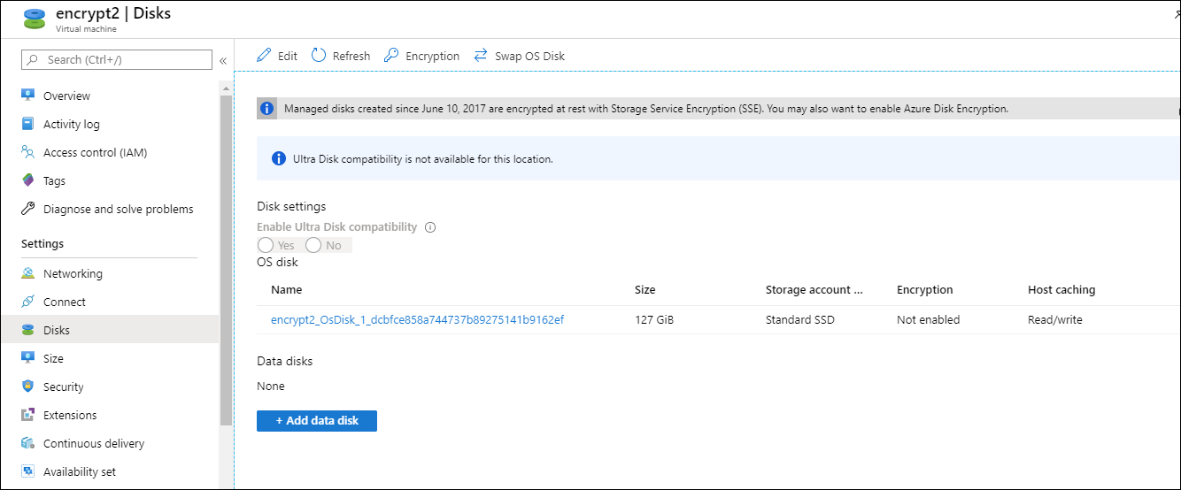This screenshot has width=1181, height=490.
Task: Click the Tags icon in sidebar
Action: (x=27, y=180)
